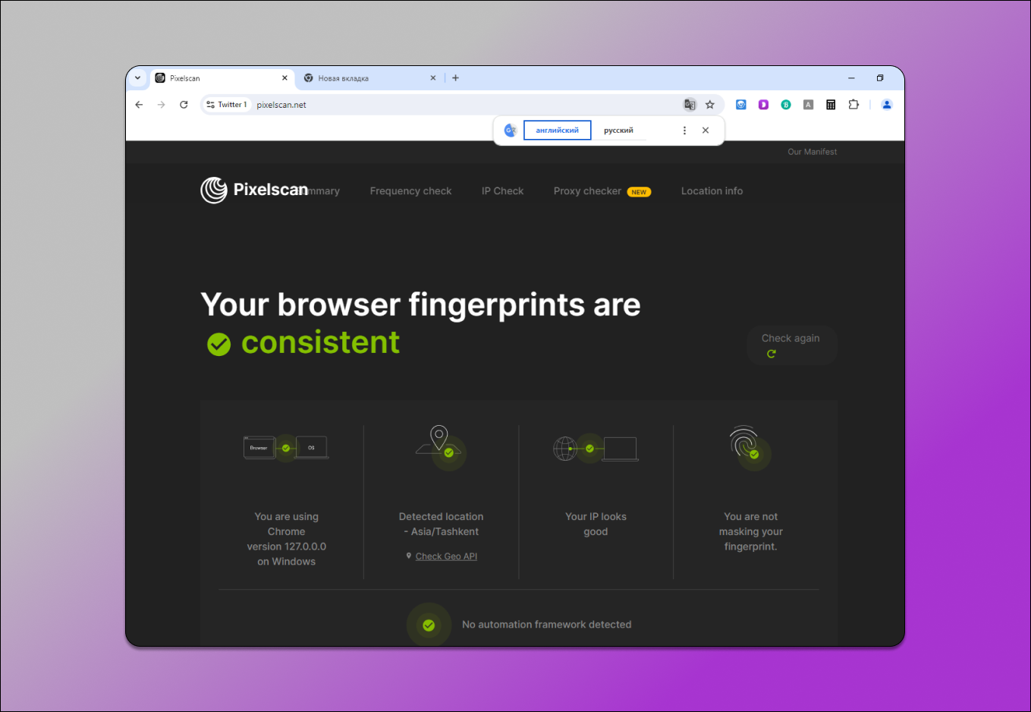Click the reload page icon
Screen dimensions: 1031x712
[184, 105]
